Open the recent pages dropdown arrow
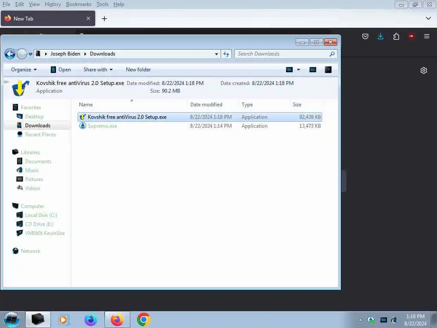The image size is (437, 328). pos(30,54)
